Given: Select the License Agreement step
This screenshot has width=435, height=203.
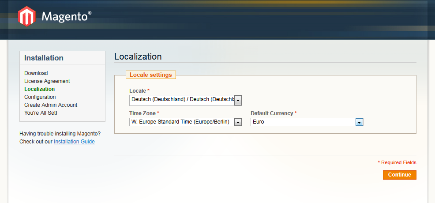Looking at the screenshot, I should click(47, 81).
